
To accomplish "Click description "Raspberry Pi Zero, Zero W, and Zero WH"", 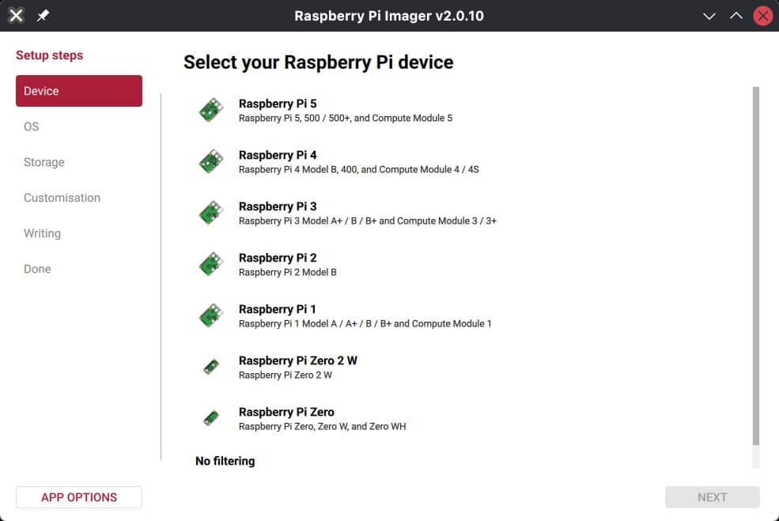I will point(323,427).
